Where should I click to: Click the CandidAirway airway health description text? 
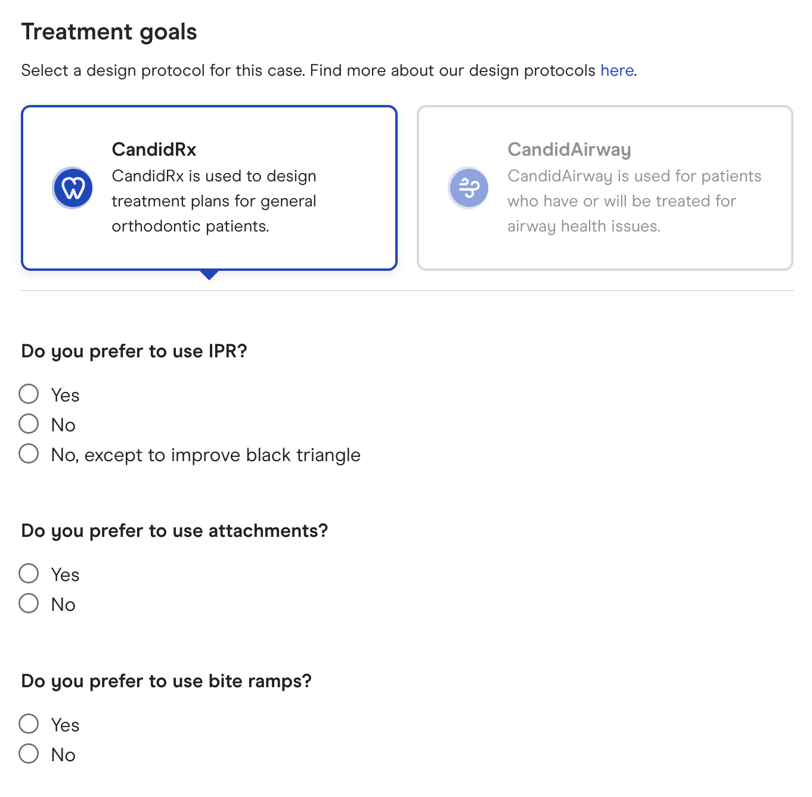point(634,201)
